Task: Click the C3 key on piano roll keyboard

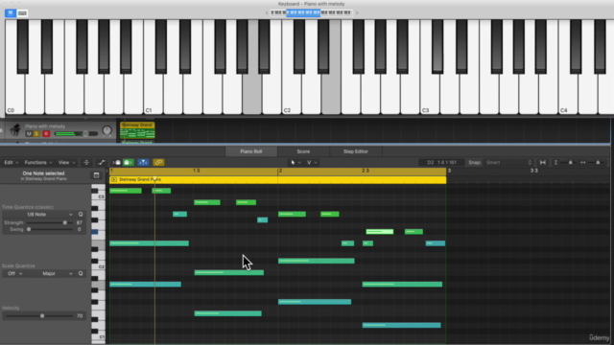Action: click(98, 196)
